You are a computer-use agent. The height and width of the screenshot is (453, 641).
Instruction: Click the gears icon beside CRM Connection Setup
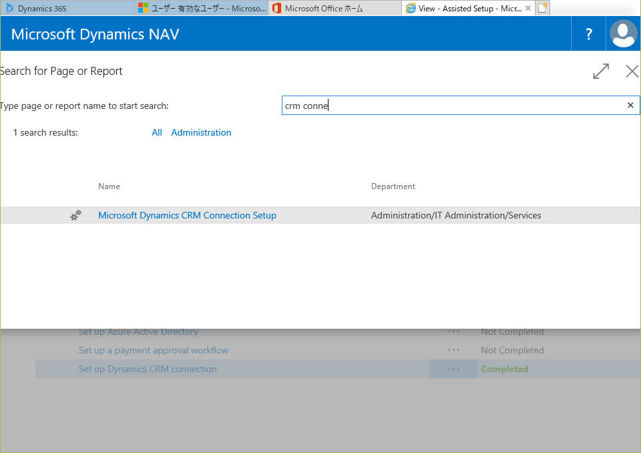pyautogui.click(x=75, y=215)
